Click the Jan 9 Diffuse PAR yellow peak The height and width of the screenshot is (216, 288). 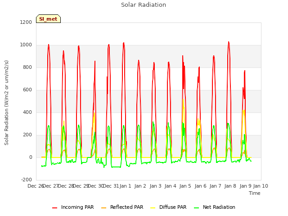[x=243, y=110]
